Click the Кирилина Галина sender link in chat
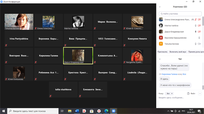The image size is (204, 114). point(170,74)
